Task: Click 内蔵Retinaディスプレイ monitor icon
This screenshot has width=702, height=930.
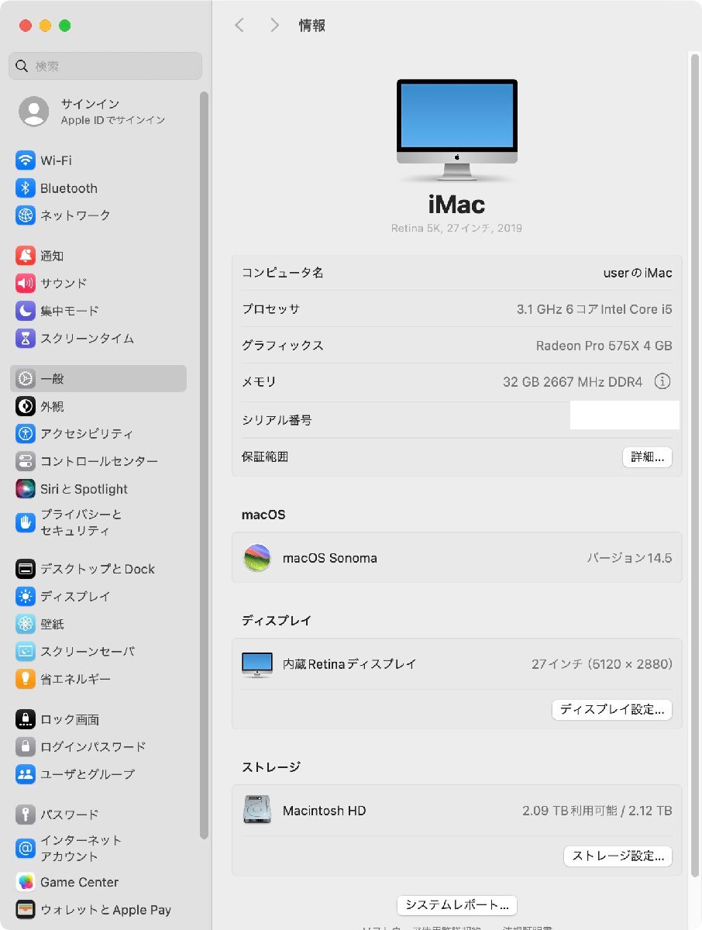Action: tap(257, 665)
